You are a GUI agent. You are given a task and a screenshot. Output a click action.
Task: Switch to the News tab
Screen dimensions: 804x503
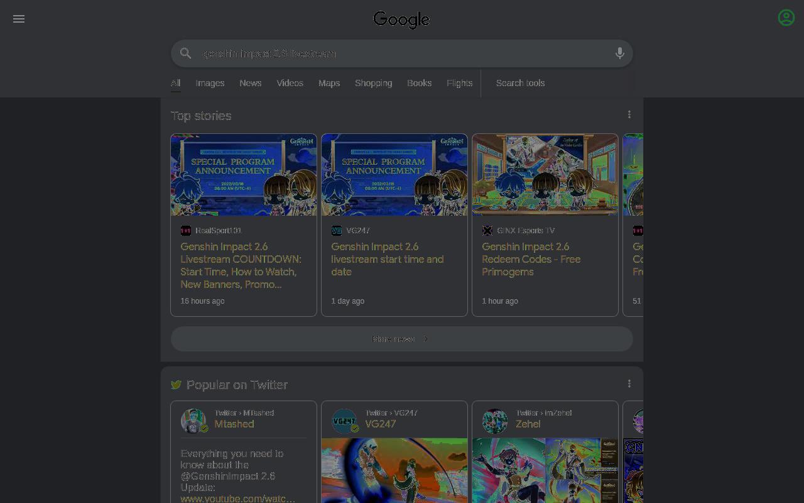pyautogui.click(x=251, y=83)
